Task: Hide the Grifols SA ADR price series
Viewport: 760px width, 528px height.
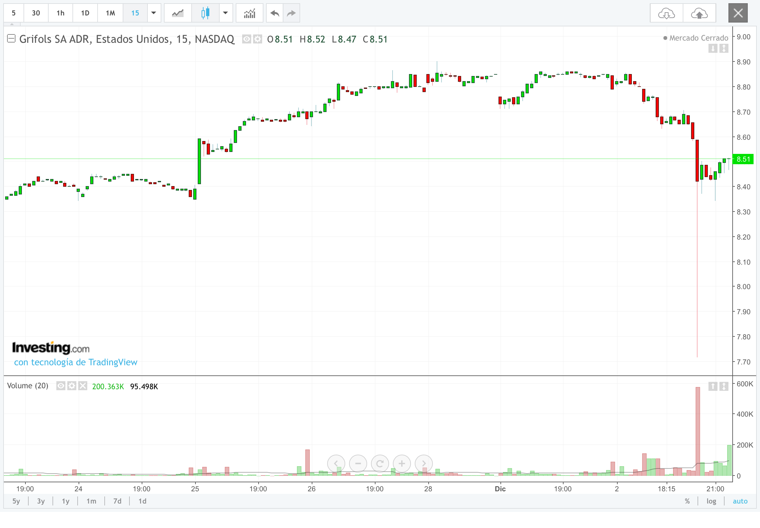Action: coord(246,39)
